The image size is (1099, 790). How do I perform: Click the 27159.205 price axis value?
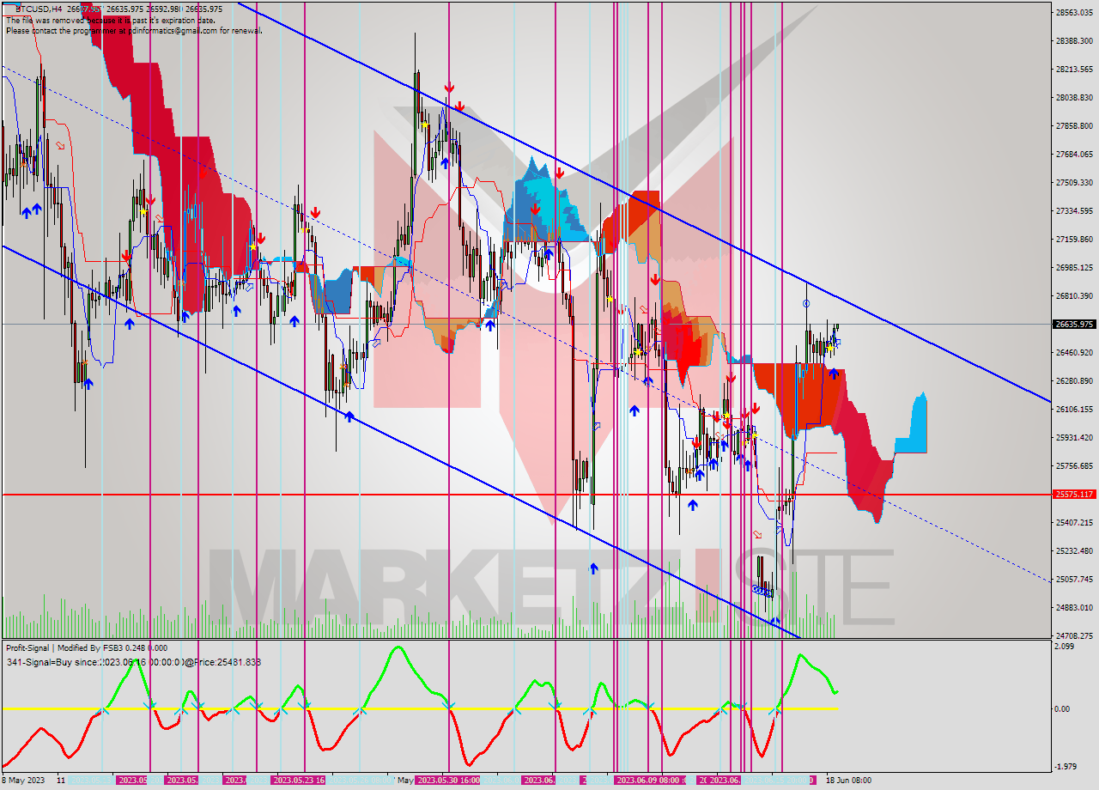pos(1074,239)
